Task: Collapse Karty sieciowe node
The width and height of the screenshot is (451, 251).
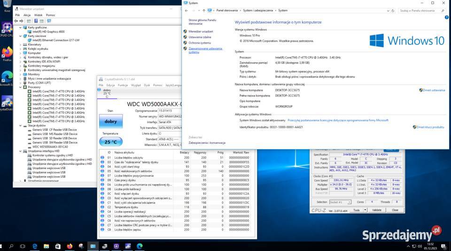Action: [20, 36]
